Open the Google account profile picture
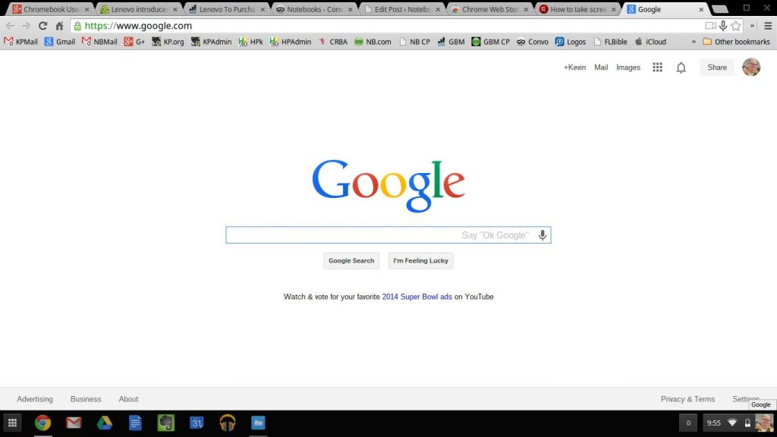Viewport: 777px width, 437px height. point(751,67)
